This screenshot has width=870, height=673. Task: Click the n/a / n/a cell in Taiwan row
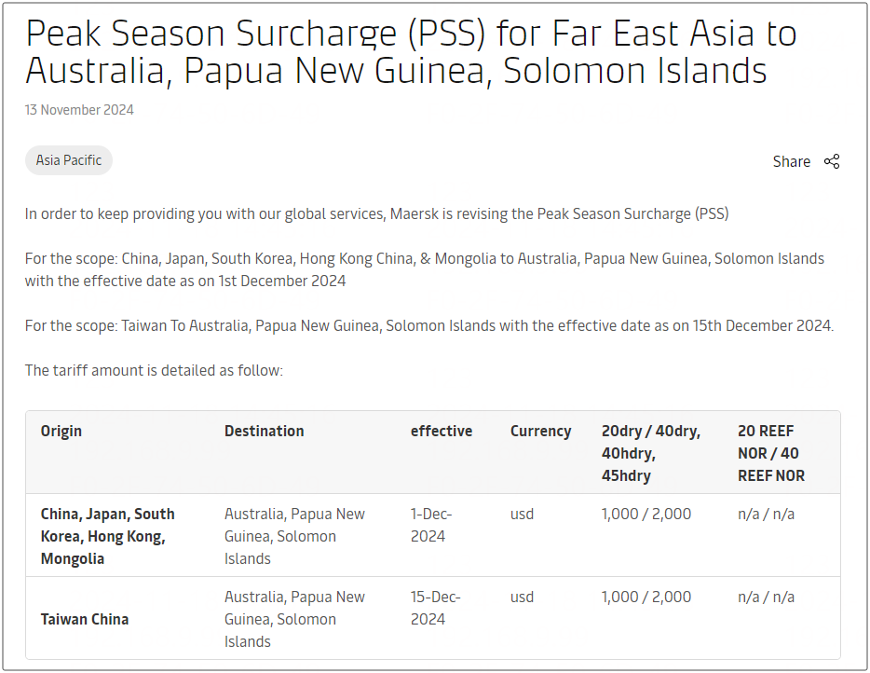(766, 597)
